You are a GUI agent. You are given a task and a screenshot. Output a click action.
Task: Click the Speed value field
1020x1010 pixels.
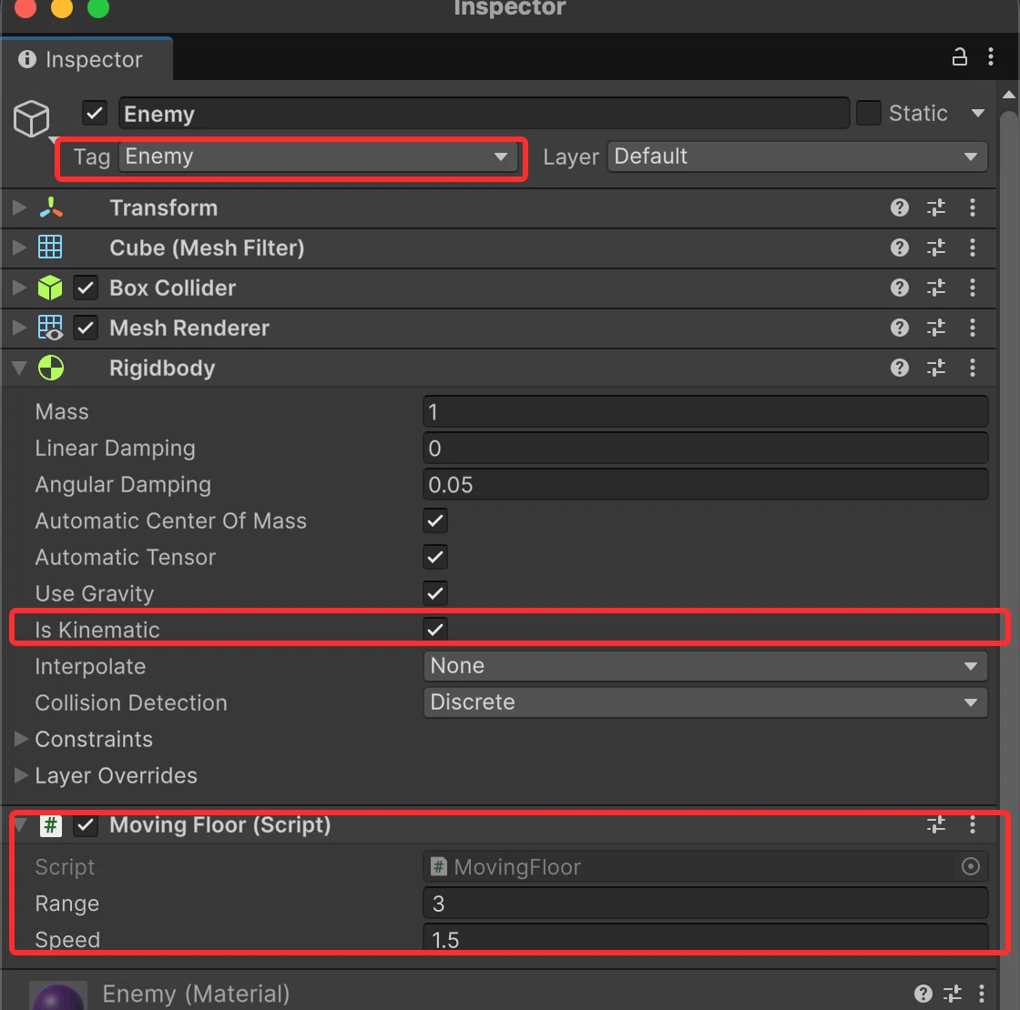[x=705, y=939]
